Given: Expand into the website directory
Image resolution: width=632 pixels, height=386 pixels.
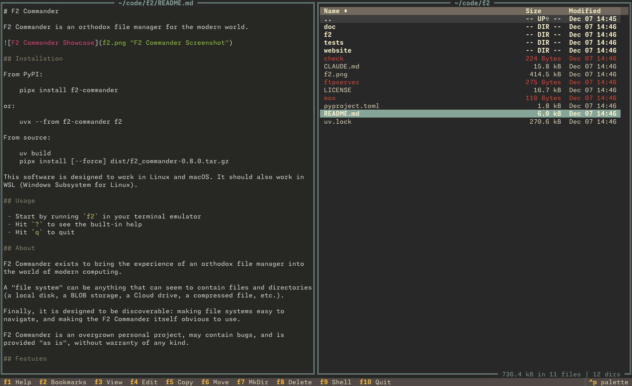Looking at the screenshot, I should point(338,50).
